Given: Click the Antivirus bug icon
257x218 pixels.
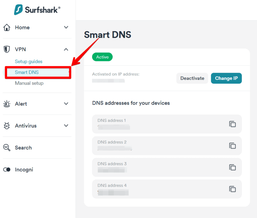Looking at the screenshot, I should [7, 126].
